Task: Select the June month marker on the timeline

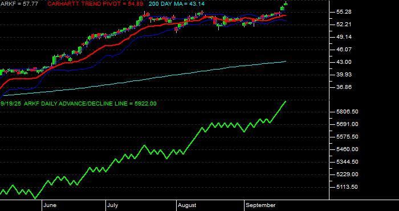Action: tap(50, 205)
